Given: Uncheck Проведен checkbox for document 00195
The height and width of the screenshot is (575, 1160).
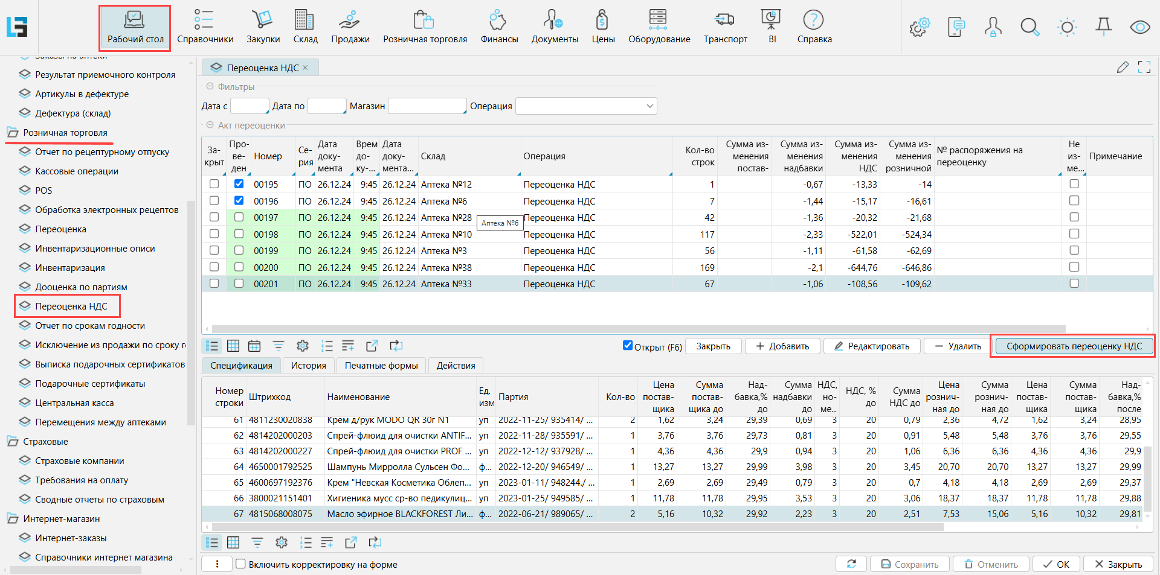Looking at the screenshot, I should (239, 184).
